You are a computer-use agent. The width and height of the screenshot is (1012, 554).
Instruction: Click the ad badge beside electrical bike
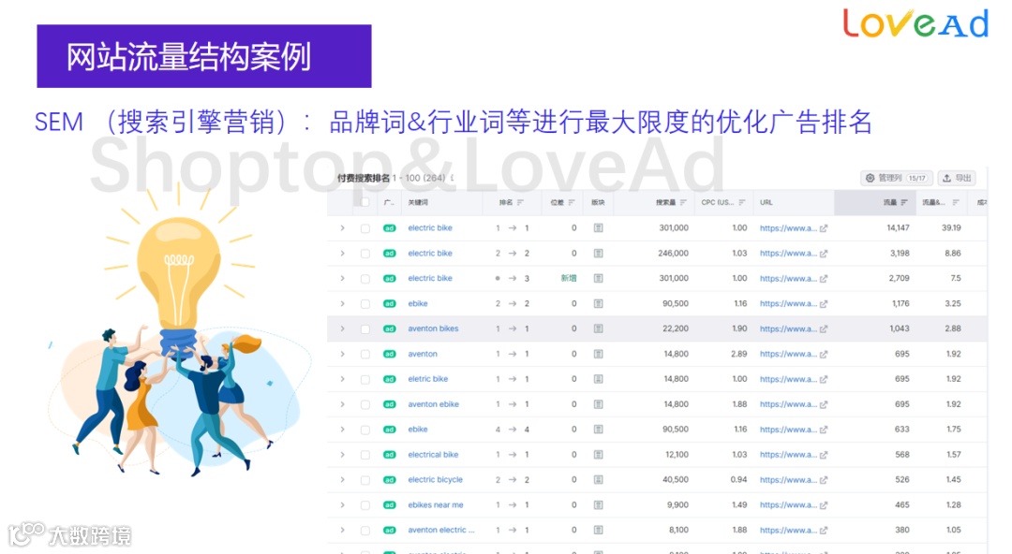coord(389,455)
